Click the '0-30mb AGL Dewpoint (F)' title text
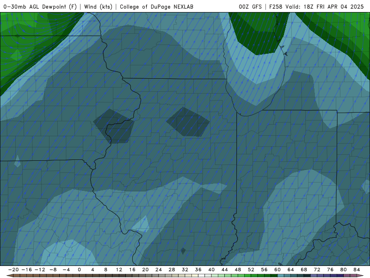The width and height of the screenshot is (370, 278). point(40,6)
